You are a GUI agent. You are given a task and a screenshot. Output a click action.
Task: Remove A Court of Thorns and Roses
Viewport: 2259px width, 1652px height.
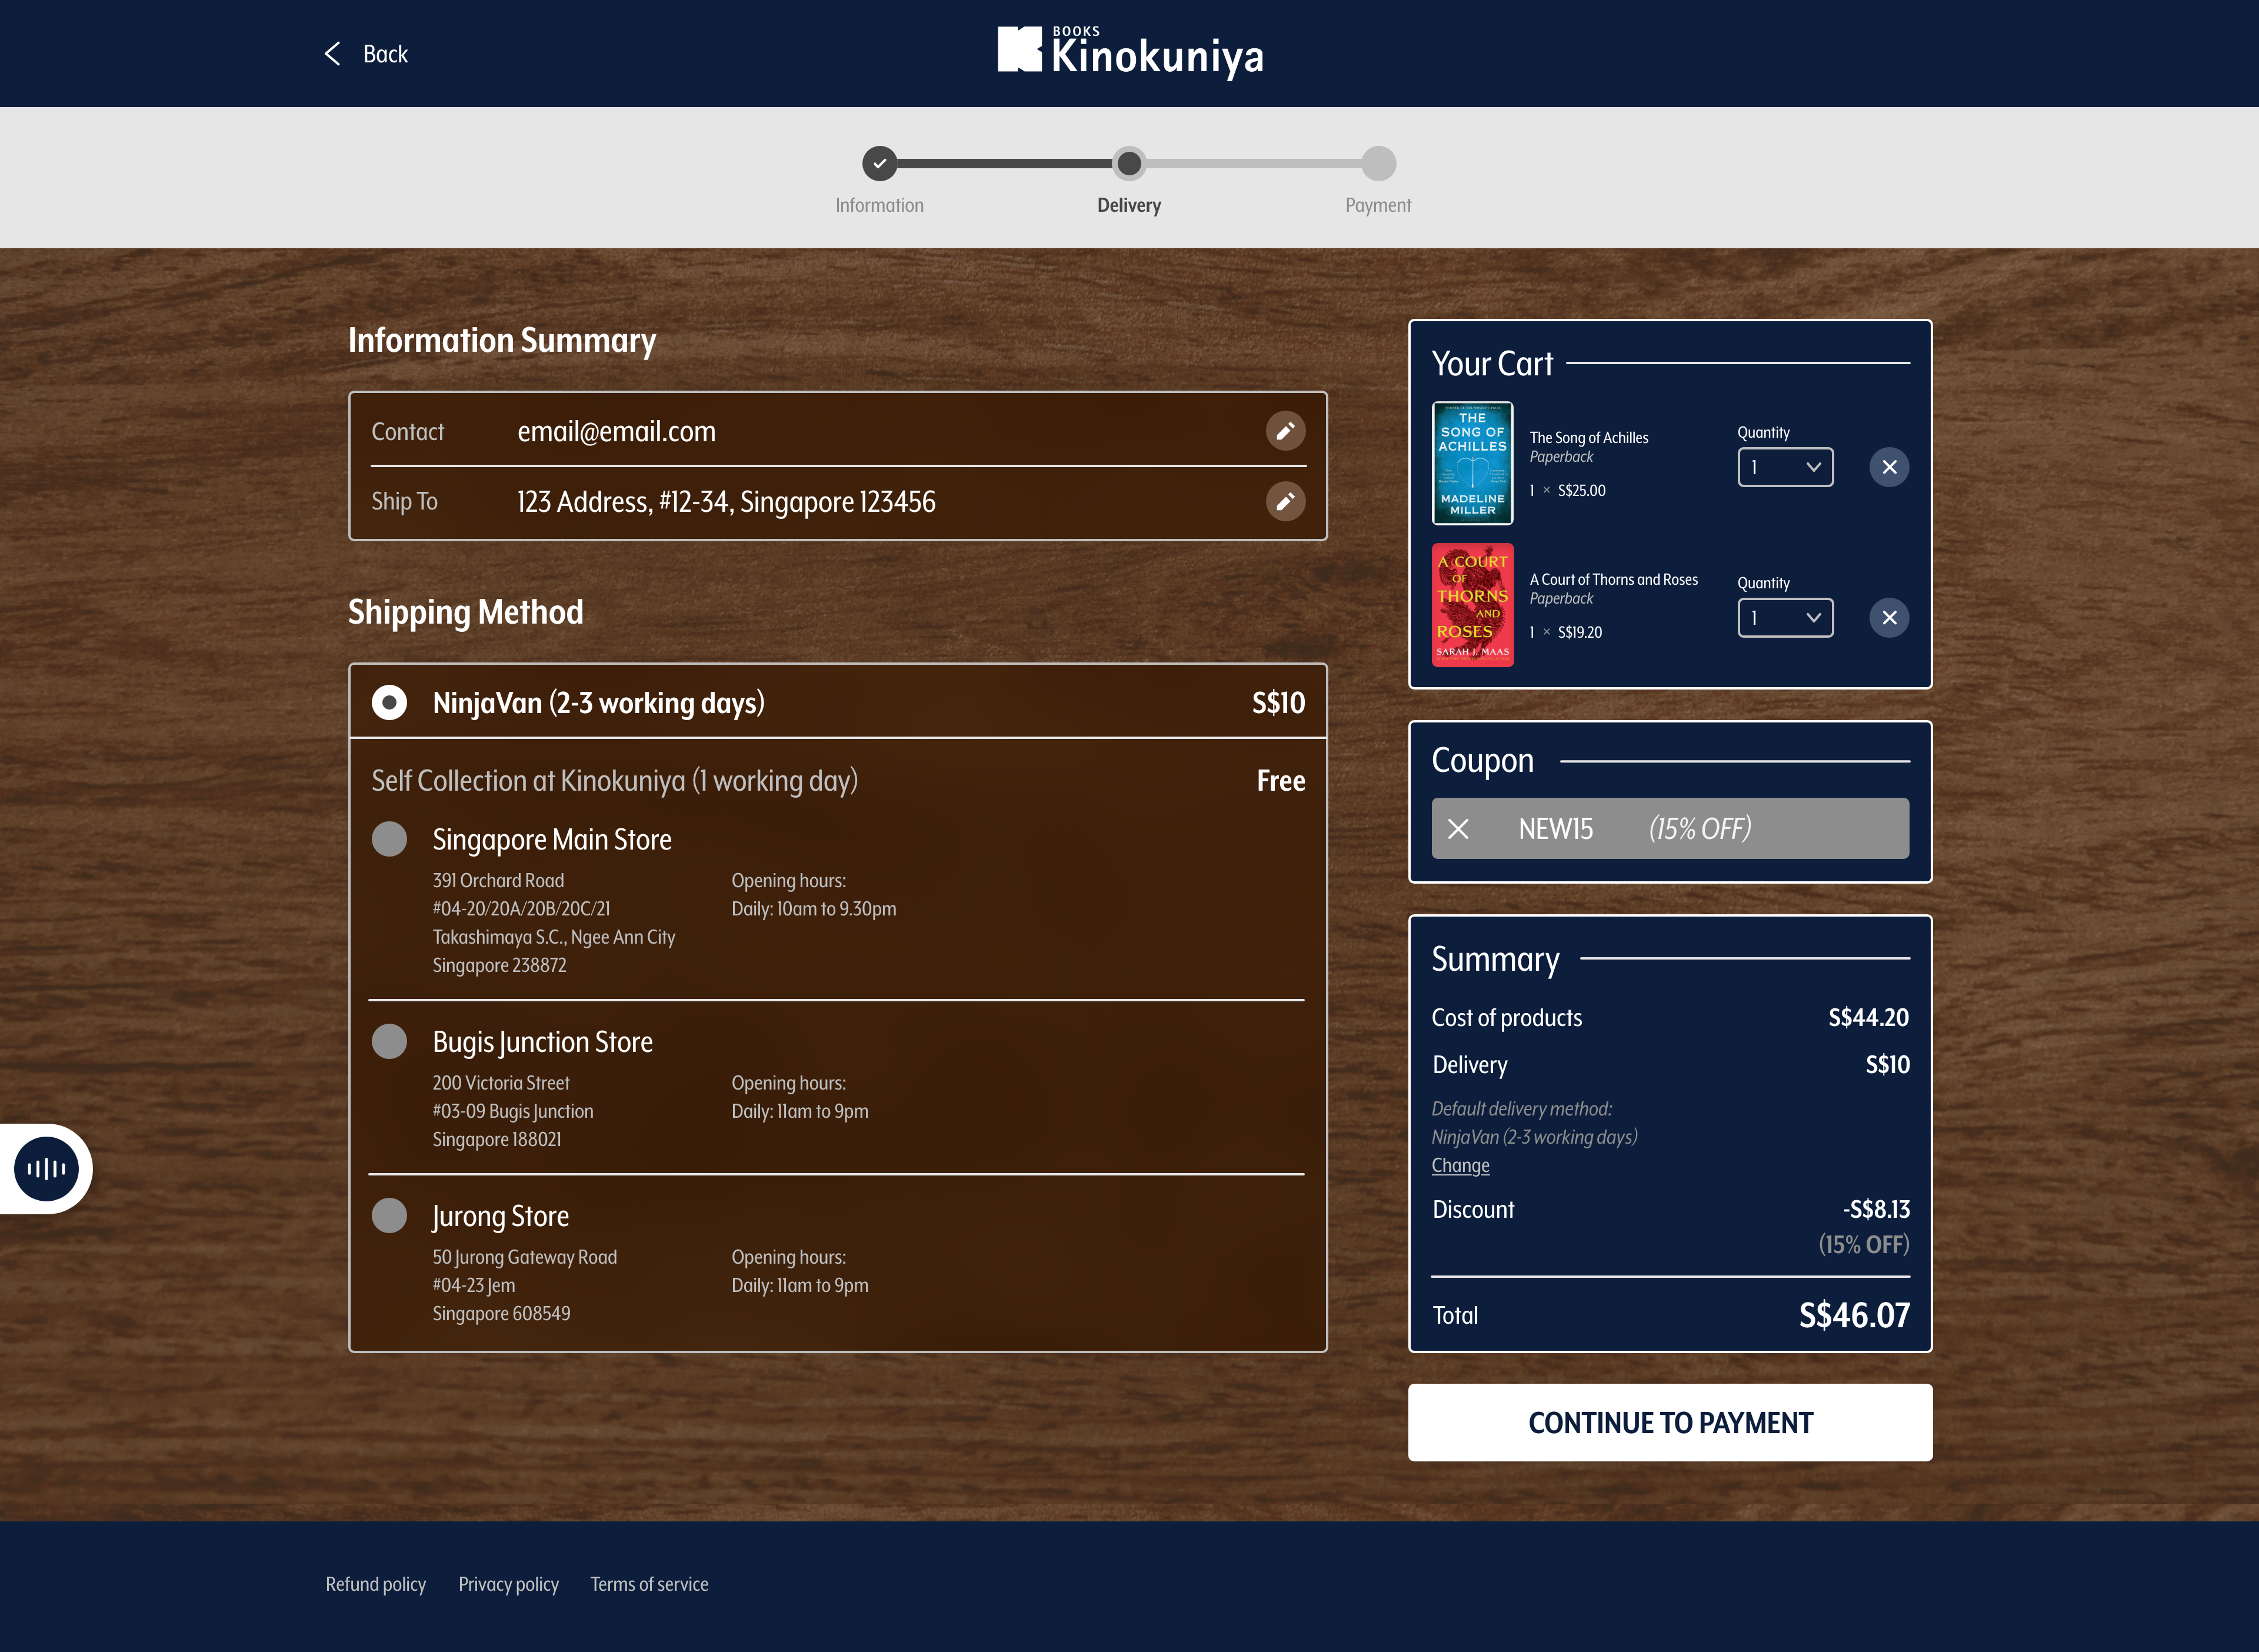coord(1889,618)
